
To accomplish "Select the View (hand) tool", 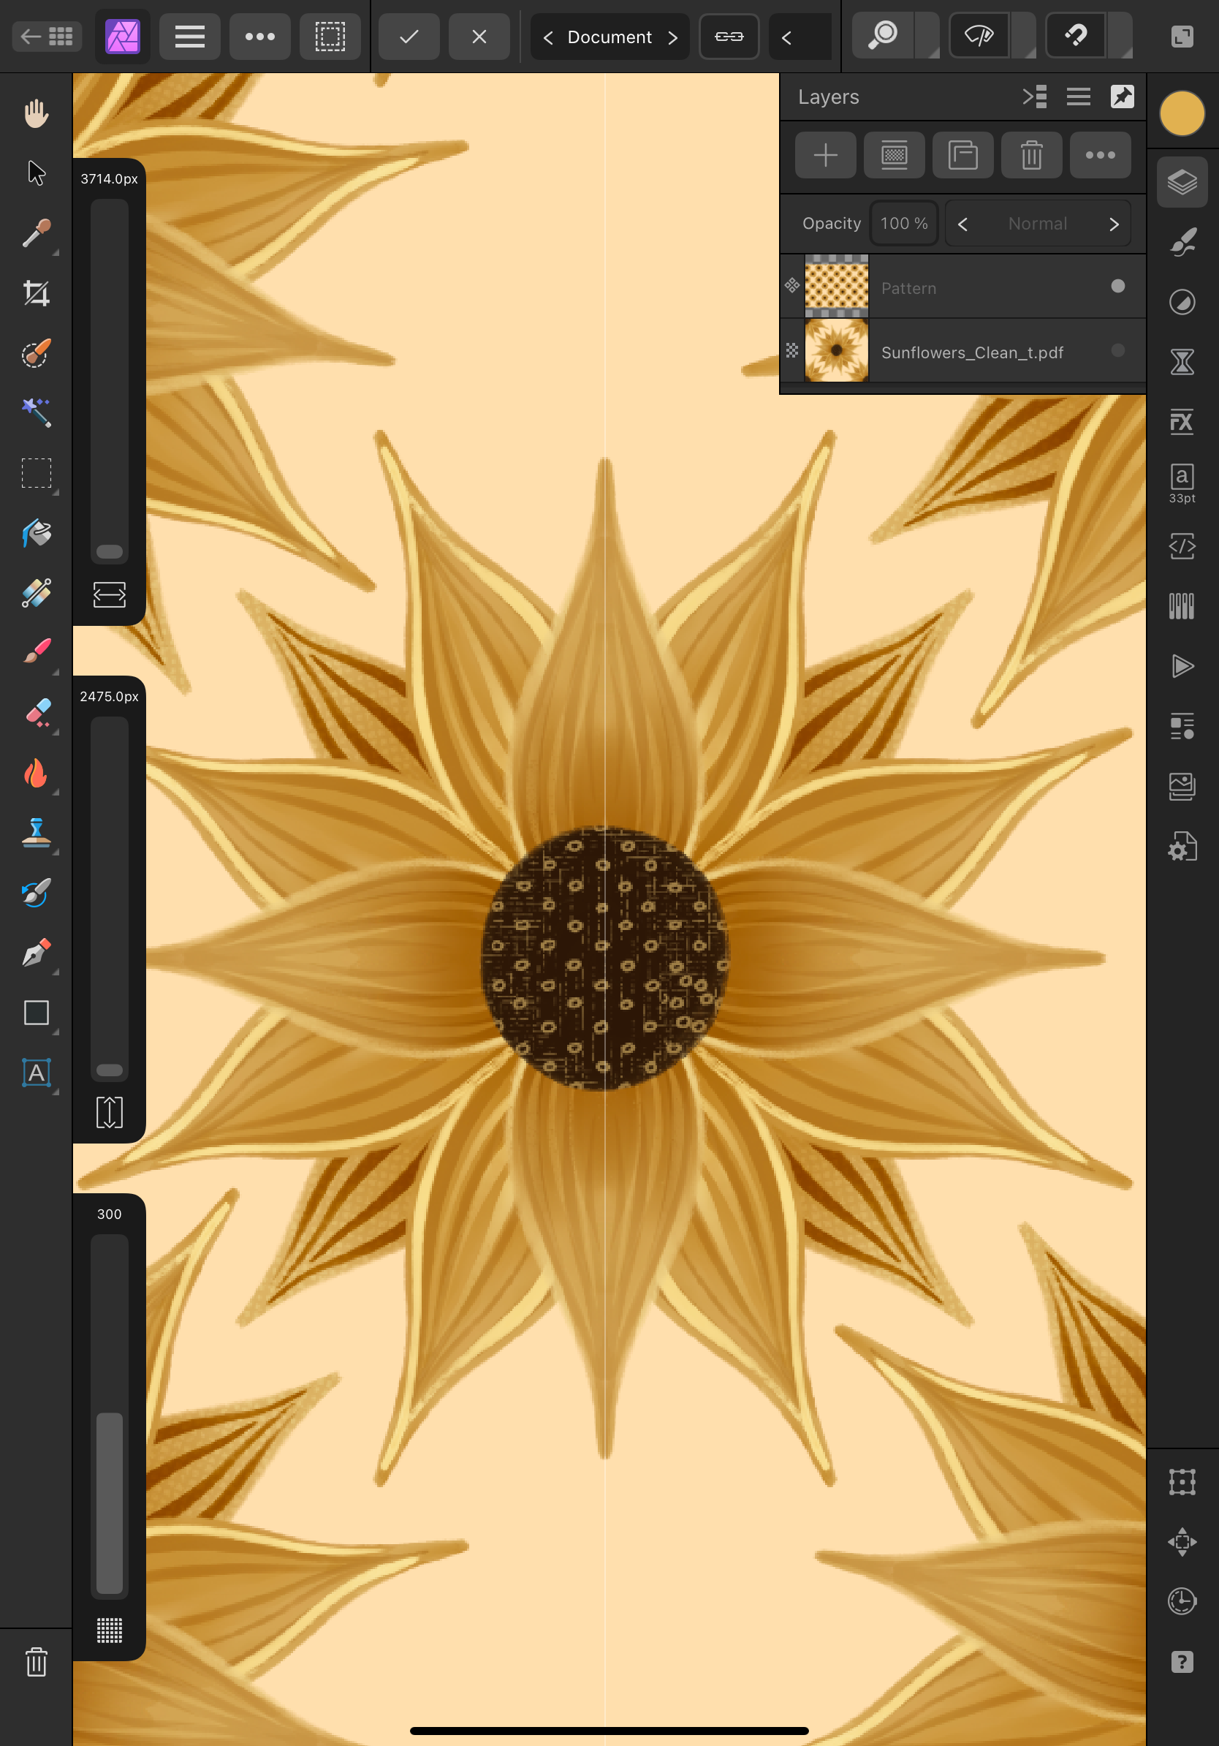I will tap(36, 113).
